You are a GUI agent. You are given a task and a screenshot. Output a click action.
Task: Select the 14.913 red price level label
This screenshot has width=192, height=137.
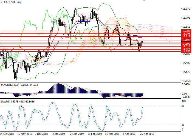click(186, 46)
